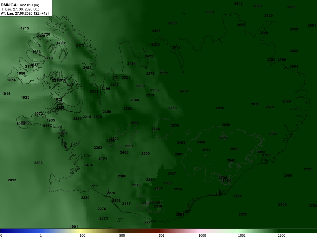317x238 pixels.
Task: Click the map value 2961
Action: coord(312,25)
